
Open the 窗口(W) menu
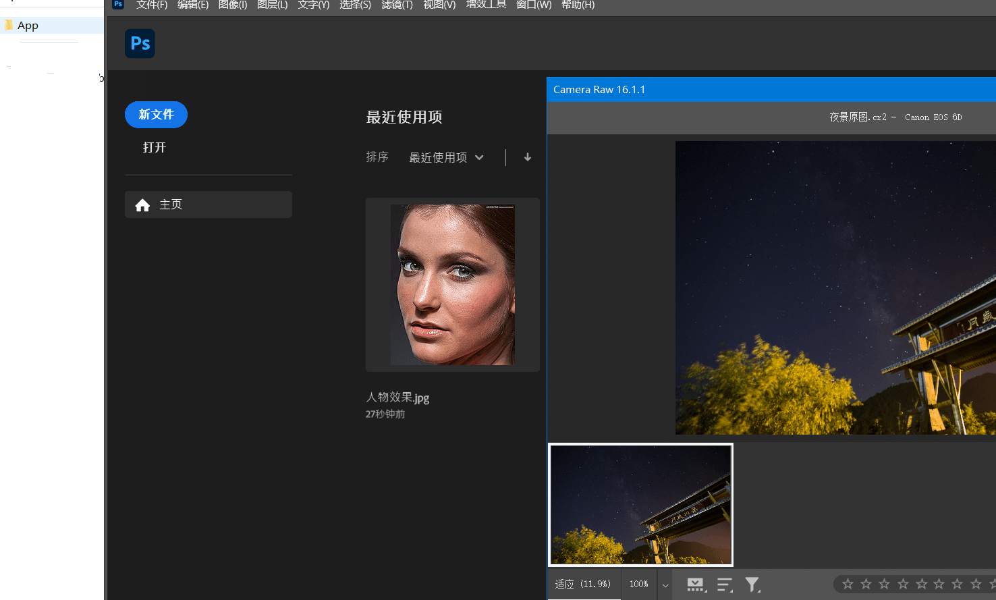(x=533, y=5)
